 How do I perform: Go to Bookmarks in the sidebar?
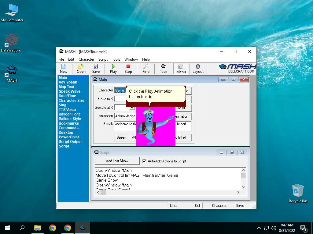pyautogui.click(x=69, y=123)
